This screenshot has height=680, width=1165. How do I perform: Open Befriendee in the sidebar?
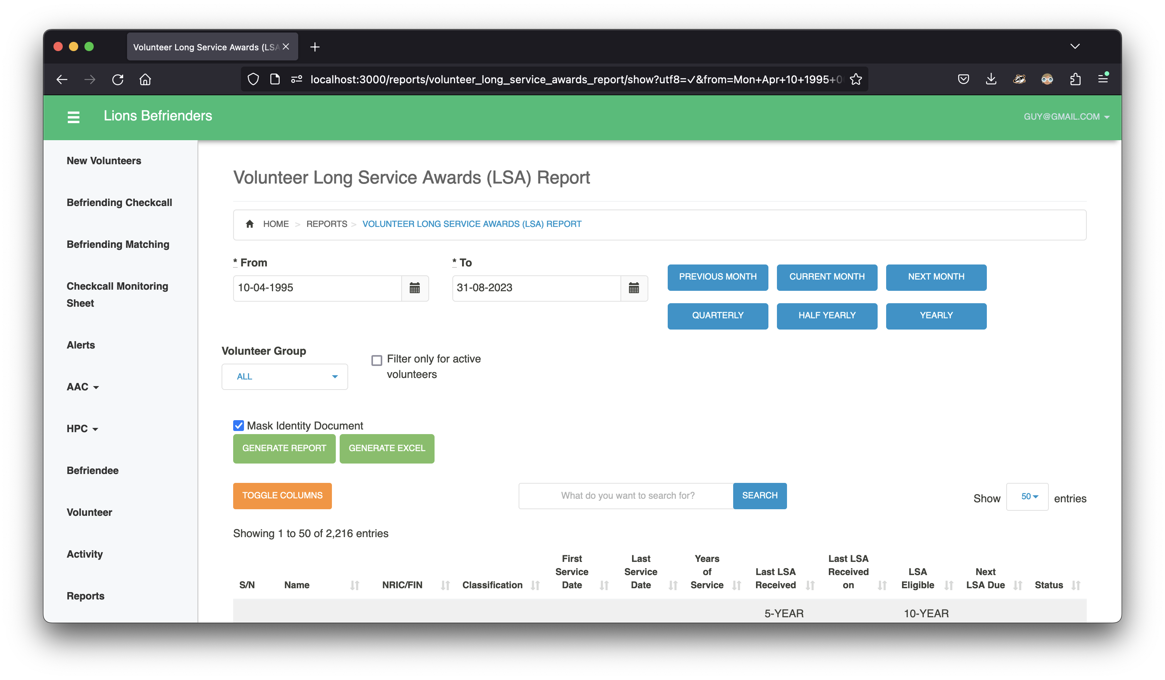pyautogui.click(x=93, y=470)
